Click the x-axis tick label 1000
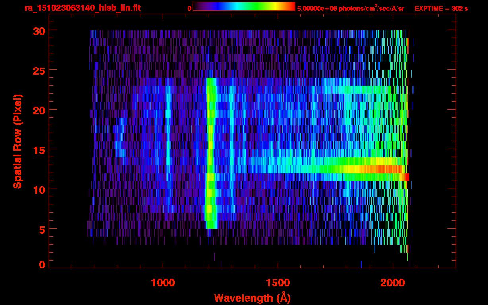This screenshot has height=305, width=488. pyautogui.click(x=163, y=283)
